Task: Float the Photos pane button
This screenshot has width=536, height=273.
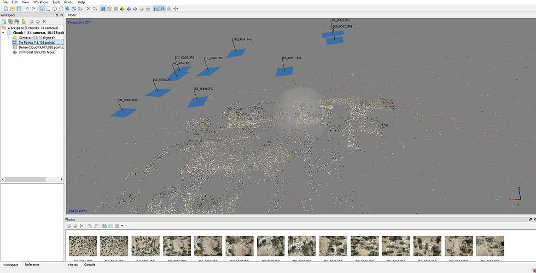Action: pyautogui.click(x=530, y=219)
